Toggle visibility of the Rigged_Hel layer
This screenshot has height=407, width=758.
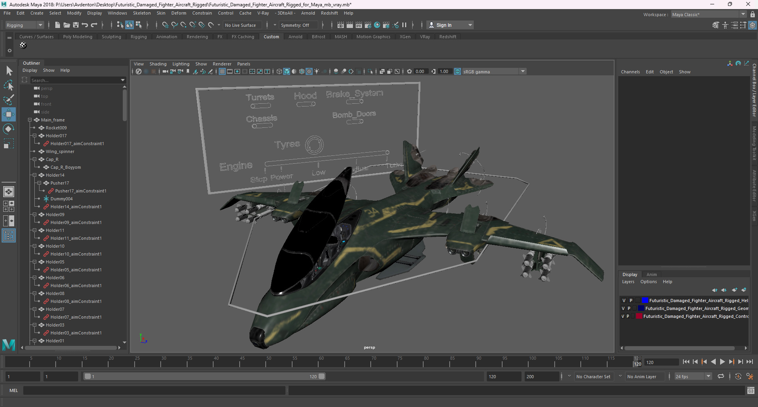[x=624, y=301]
